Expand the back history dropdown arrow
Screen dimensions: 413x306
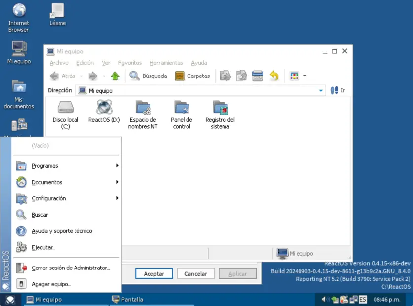click(82, 76)
